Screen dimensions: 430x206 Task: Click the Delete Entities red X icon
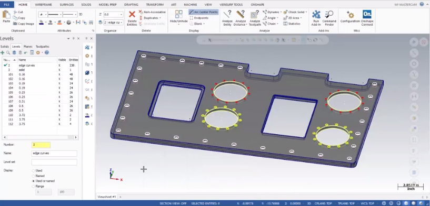click(132, 15)
